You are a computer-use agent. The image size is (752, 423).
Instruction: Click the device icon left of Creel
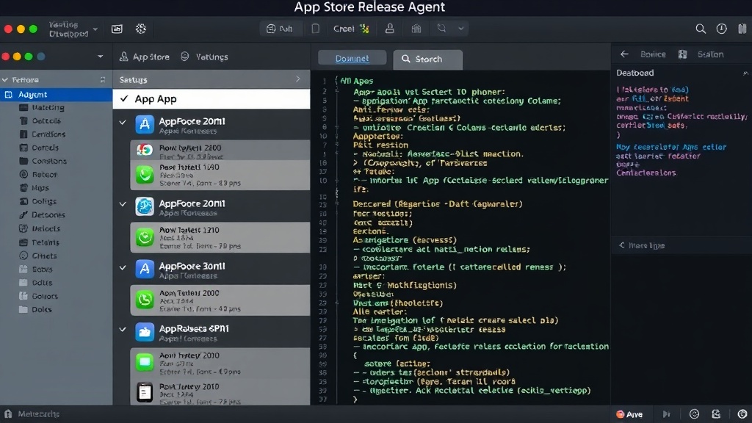[315, 29]
